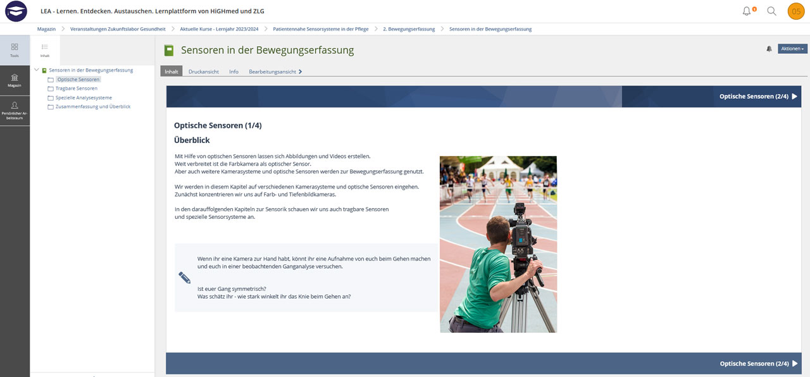The image size is (810, 377).
Task: Select Tragbare Sensoren in content tree
Action: [x=76, y=89]
